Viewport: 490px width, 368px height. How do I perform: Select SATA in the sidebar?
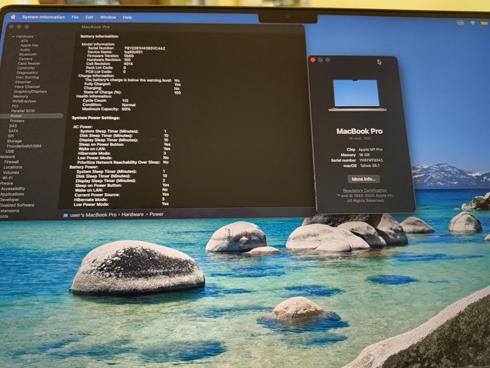click(x=13, y=131)
